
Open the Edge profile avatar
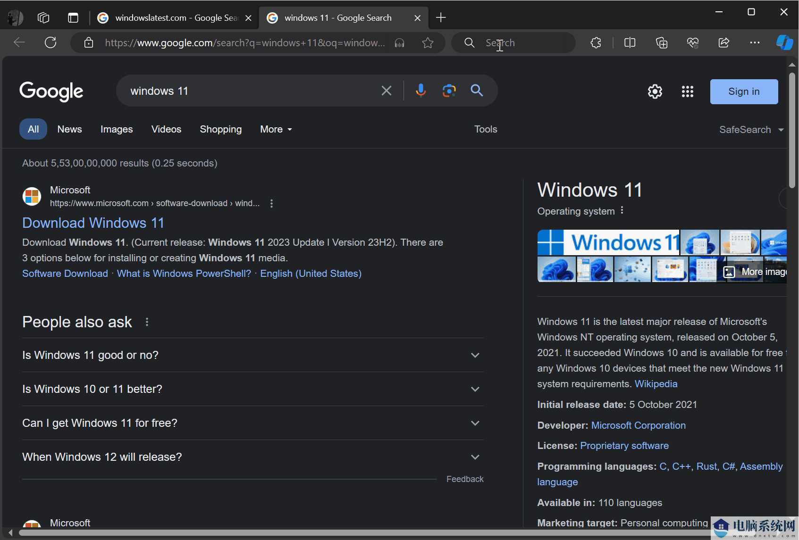15,18
